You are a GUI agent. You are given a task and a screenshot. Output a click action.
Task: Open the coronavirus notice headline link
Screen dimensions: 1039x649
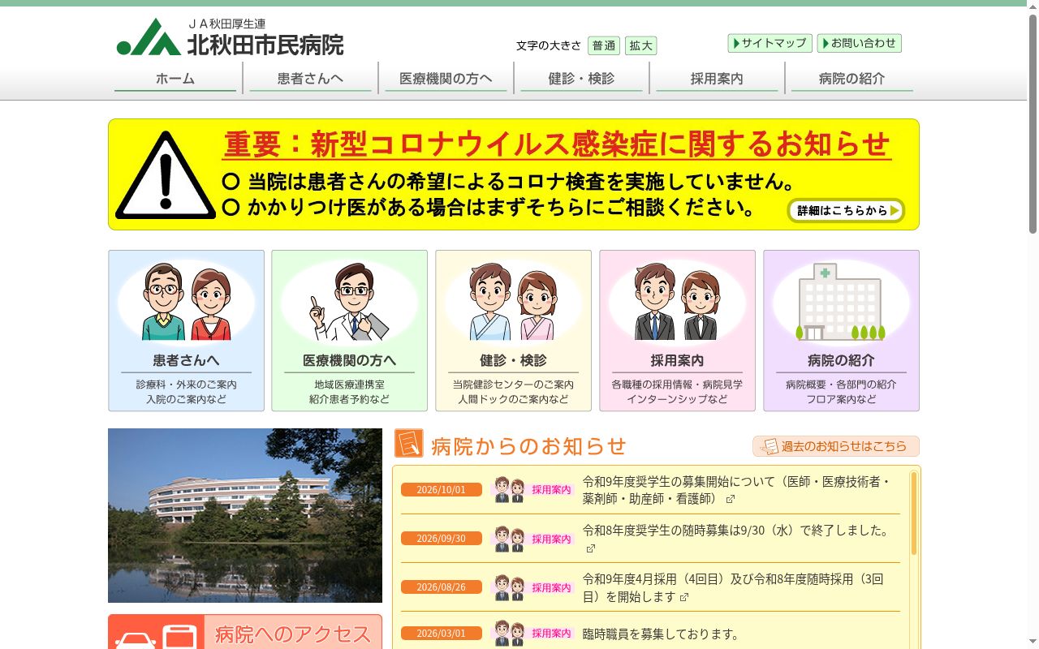[557, 144]
